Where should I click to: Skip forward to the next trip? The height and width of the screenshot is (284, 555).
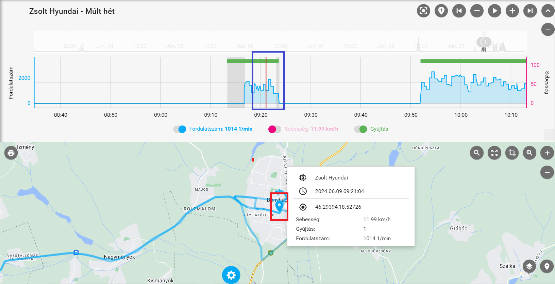tap(530, 11)
